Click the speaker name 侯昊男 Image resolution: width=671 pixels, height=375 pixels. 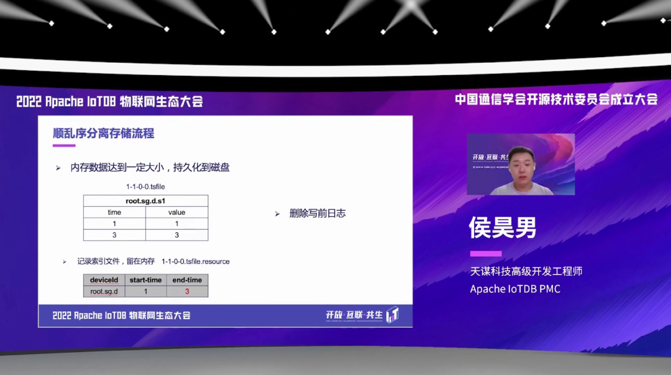click(503, 227)
